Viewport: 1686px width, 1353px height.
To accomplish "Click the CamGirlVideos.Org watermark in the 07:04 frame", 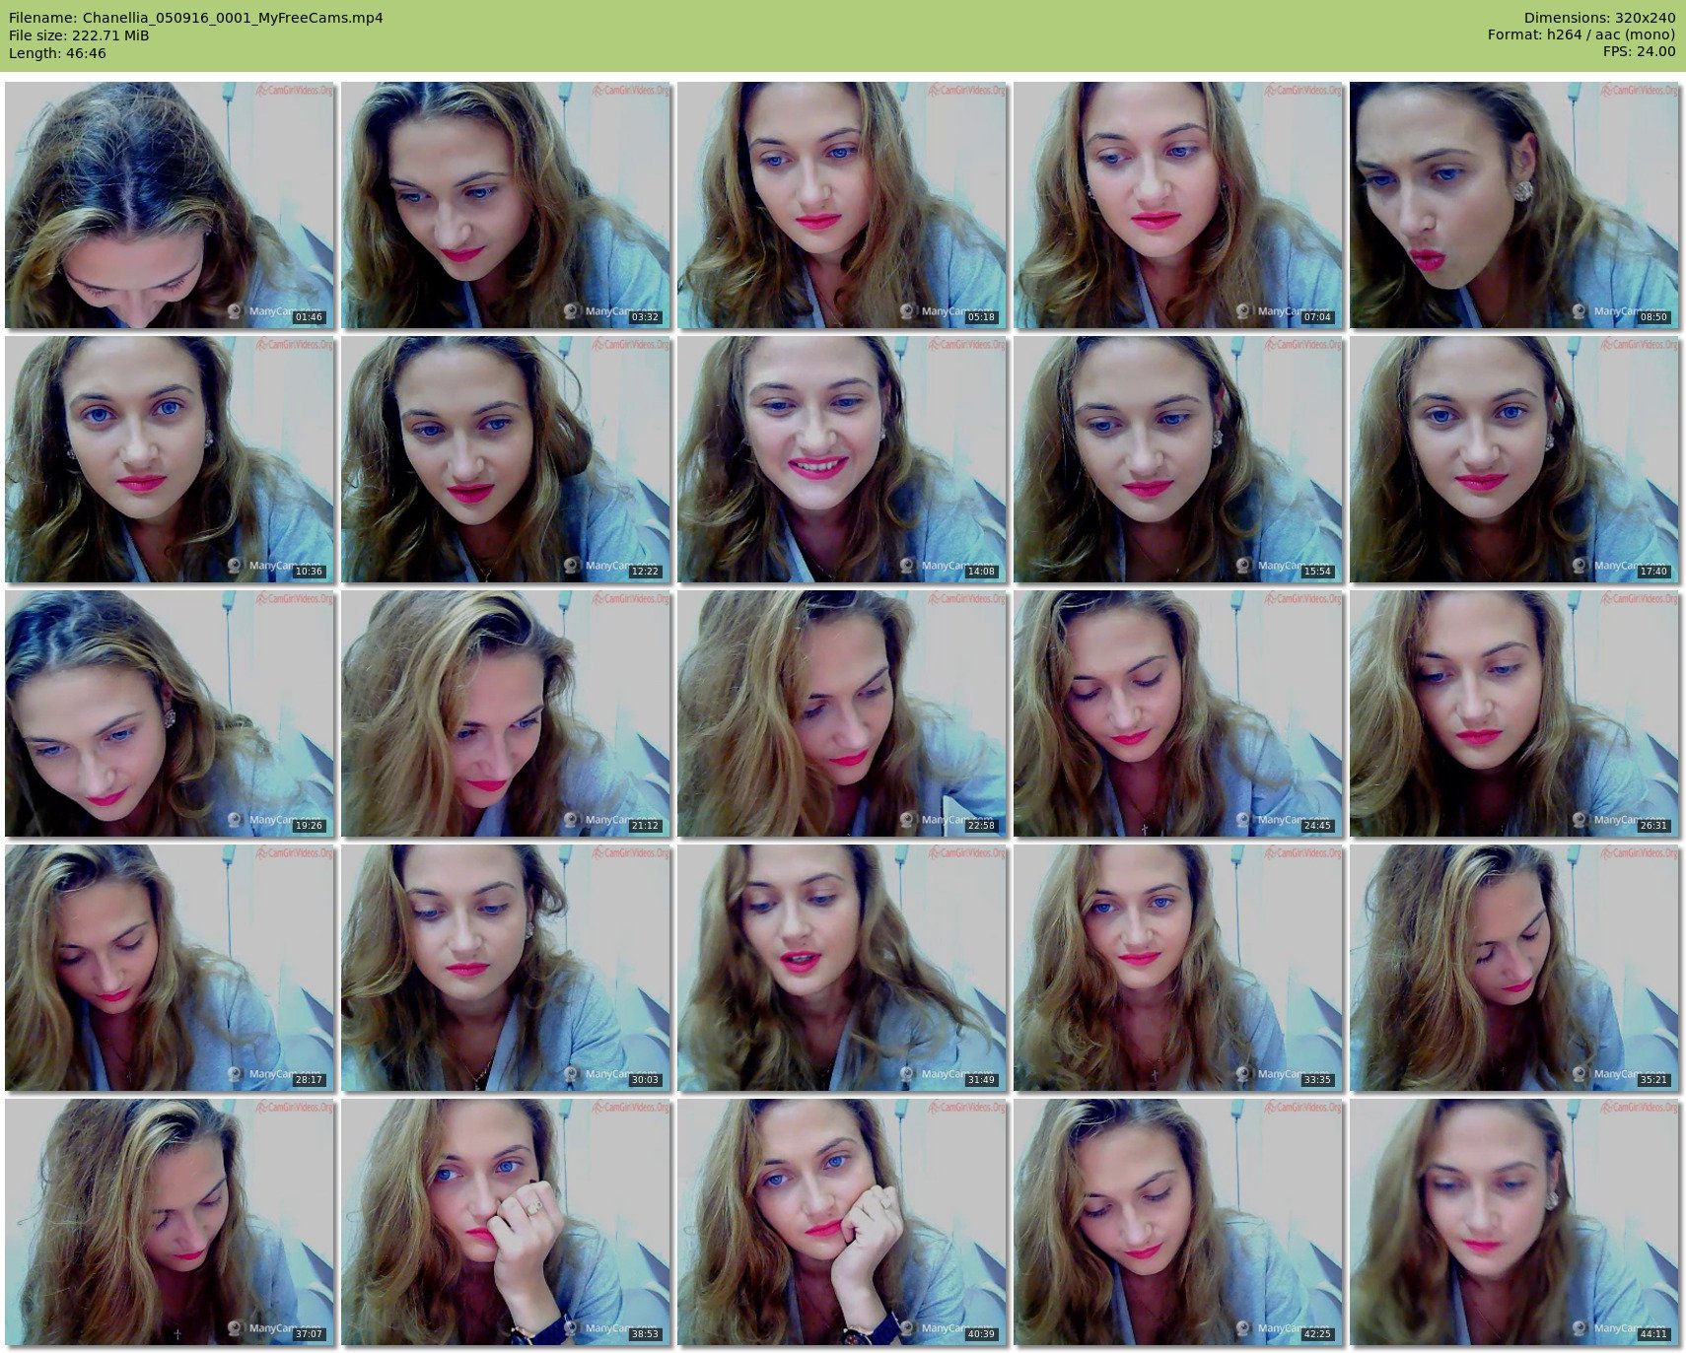I will click(1302, 91).
